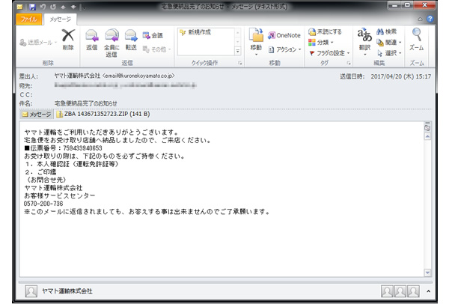Close the message window
This screenshot has width=449, height=304.
point(425,5)
